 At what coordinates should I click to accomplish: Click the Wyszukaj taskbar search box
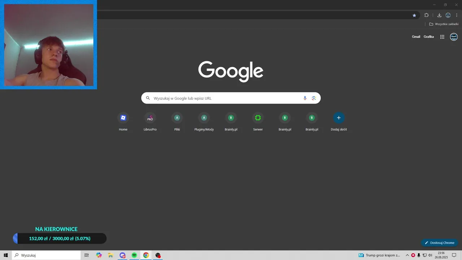click(x=46, y=255)
